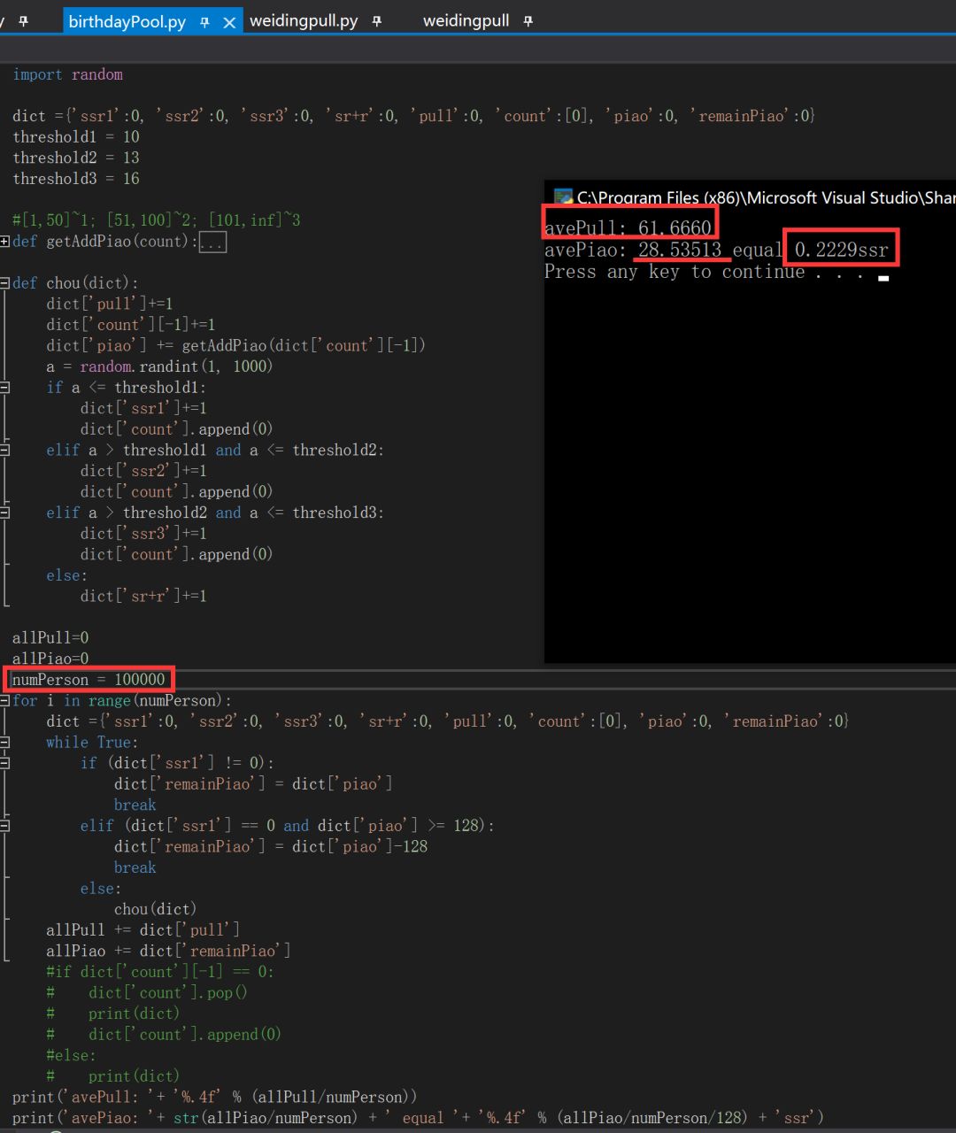Click the 'allPull=0' line
956x1133 pixels.
click(x=50, y=638)
